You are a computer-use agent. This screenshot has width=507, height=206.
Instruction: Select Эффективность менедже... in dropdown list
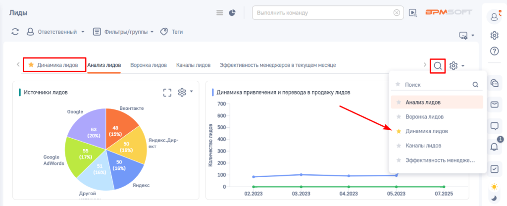coord(437,160)
